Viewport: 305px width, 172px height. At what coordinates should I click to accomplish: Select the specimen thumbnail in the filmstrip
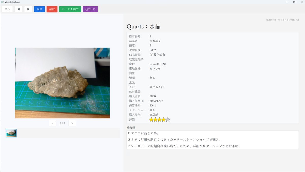coord(11,133)
